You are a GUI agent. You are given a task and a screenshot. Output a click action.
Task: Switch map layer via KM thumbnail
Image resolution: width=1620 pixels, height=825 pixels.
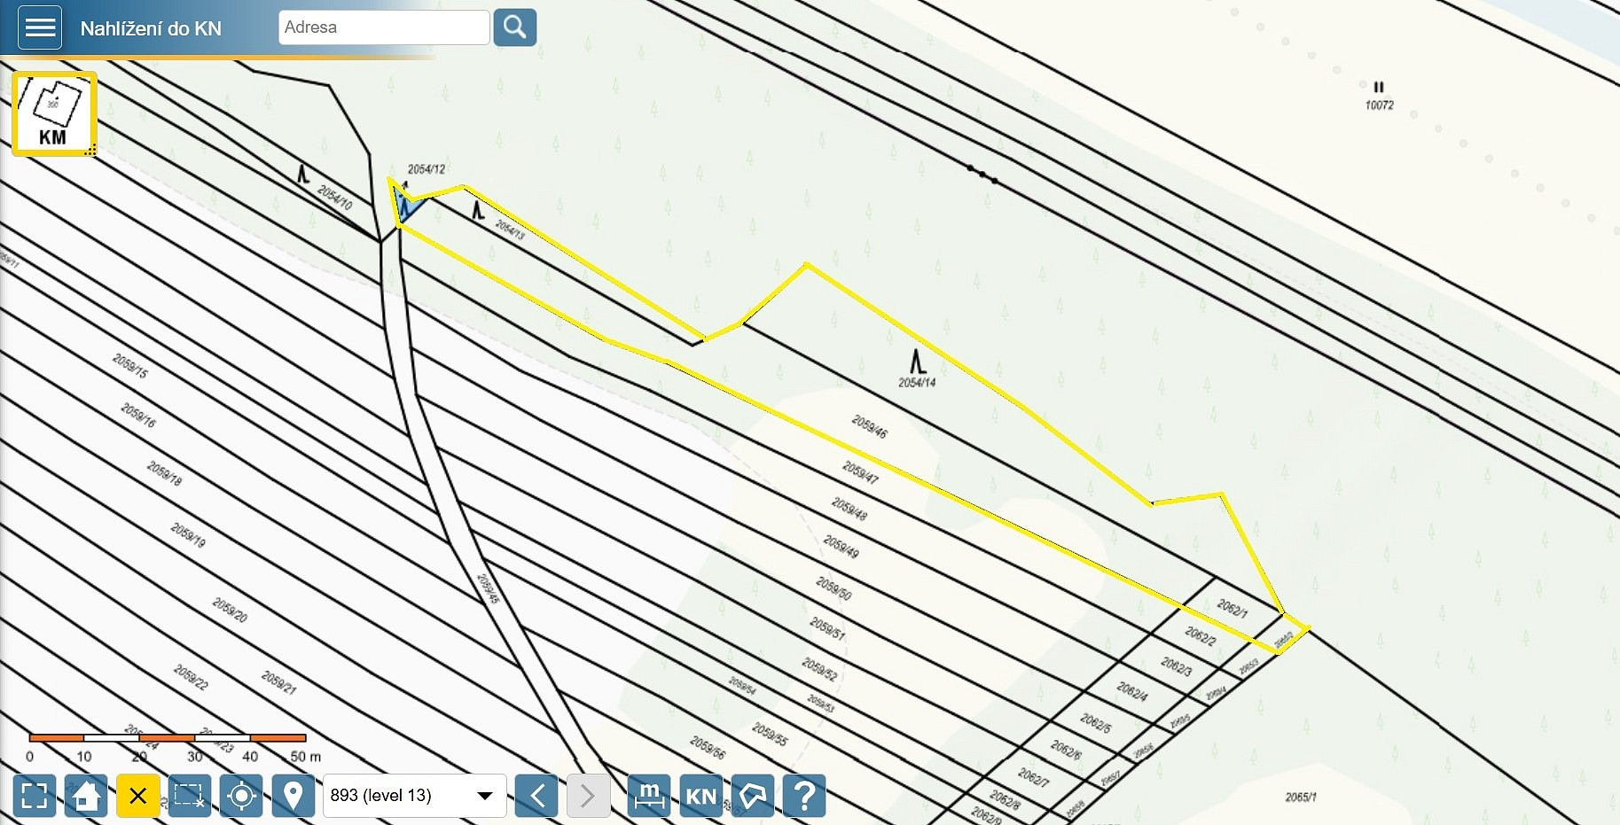(54, 113)
